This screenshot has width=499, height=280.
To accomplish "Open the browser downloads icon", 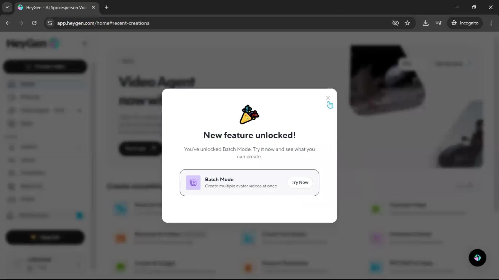I will tap(425, 23).
